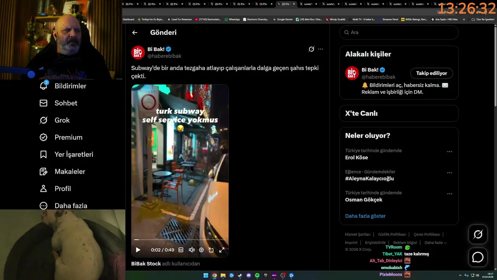This screenshot has width=497, height=280.
Task: Open Makaleler icon in sidebar
Action: click(x=43, y=171)
